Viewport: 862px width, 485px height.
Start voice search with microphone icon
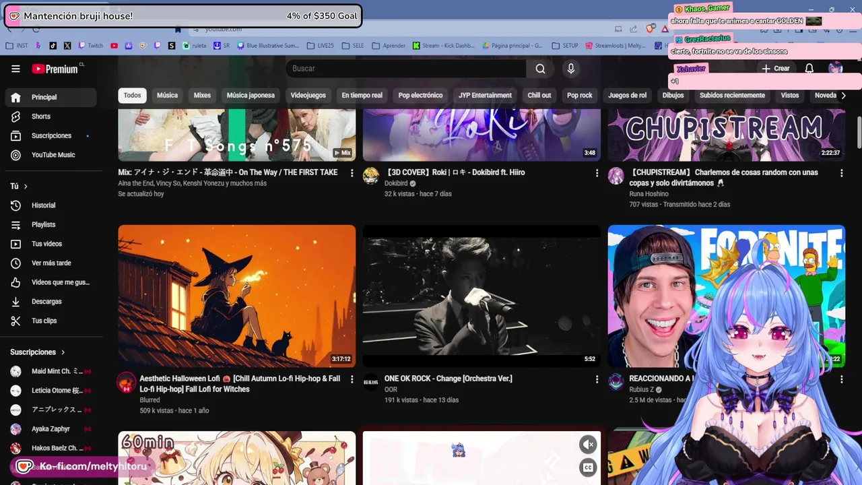click(571, 69)
